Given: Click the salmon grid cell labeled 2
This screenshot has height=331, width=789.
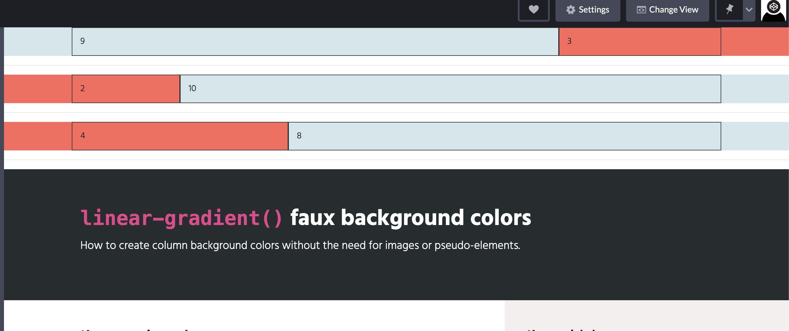Looking at the screenshot, I should coord(126,89).
